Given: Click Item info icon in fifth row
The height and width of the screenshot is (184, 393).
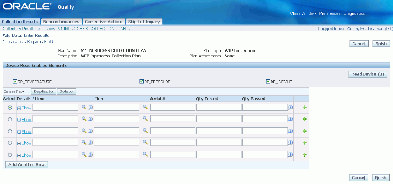Looking at the screenshot, I should [91, 154].
